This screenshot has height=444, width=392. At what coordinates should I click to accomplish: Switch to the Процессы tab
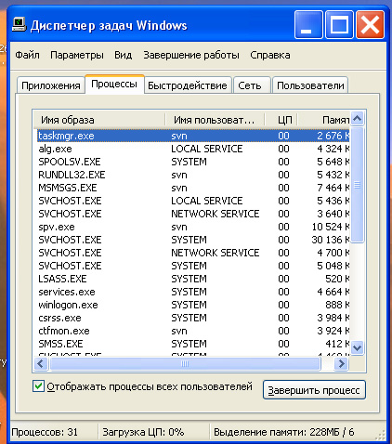(x=114, y=84)
